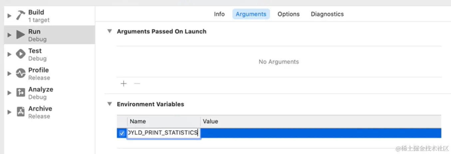Image resolution: width=451 pixels, height=154 pixels.
Task: Uncheck the DYLD_PRINT_STATISTICS environment variable
Action: 122,133
